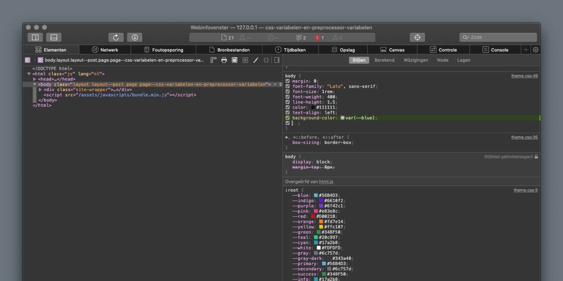Image resolution: width=563 pixels, height=281 pixels.
Task: Open the Console tab
Action: click(x=495, y=50)
